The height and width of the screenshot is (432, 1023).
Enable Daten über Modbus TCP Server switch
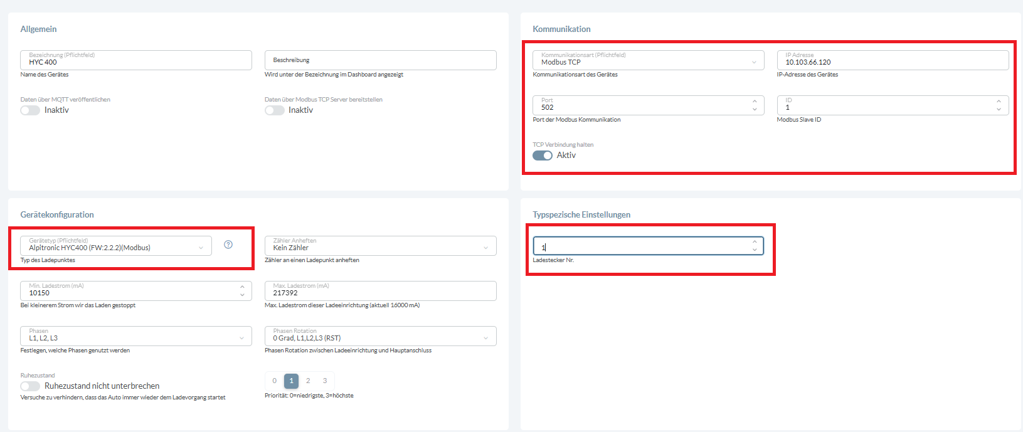pyautogui.click(x=274, y=110)
